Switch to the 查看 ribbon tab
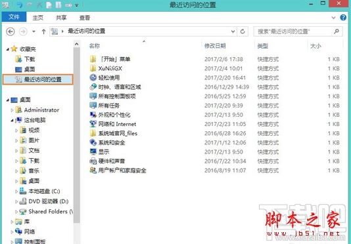The image size is (351, 244). [85, 18]
